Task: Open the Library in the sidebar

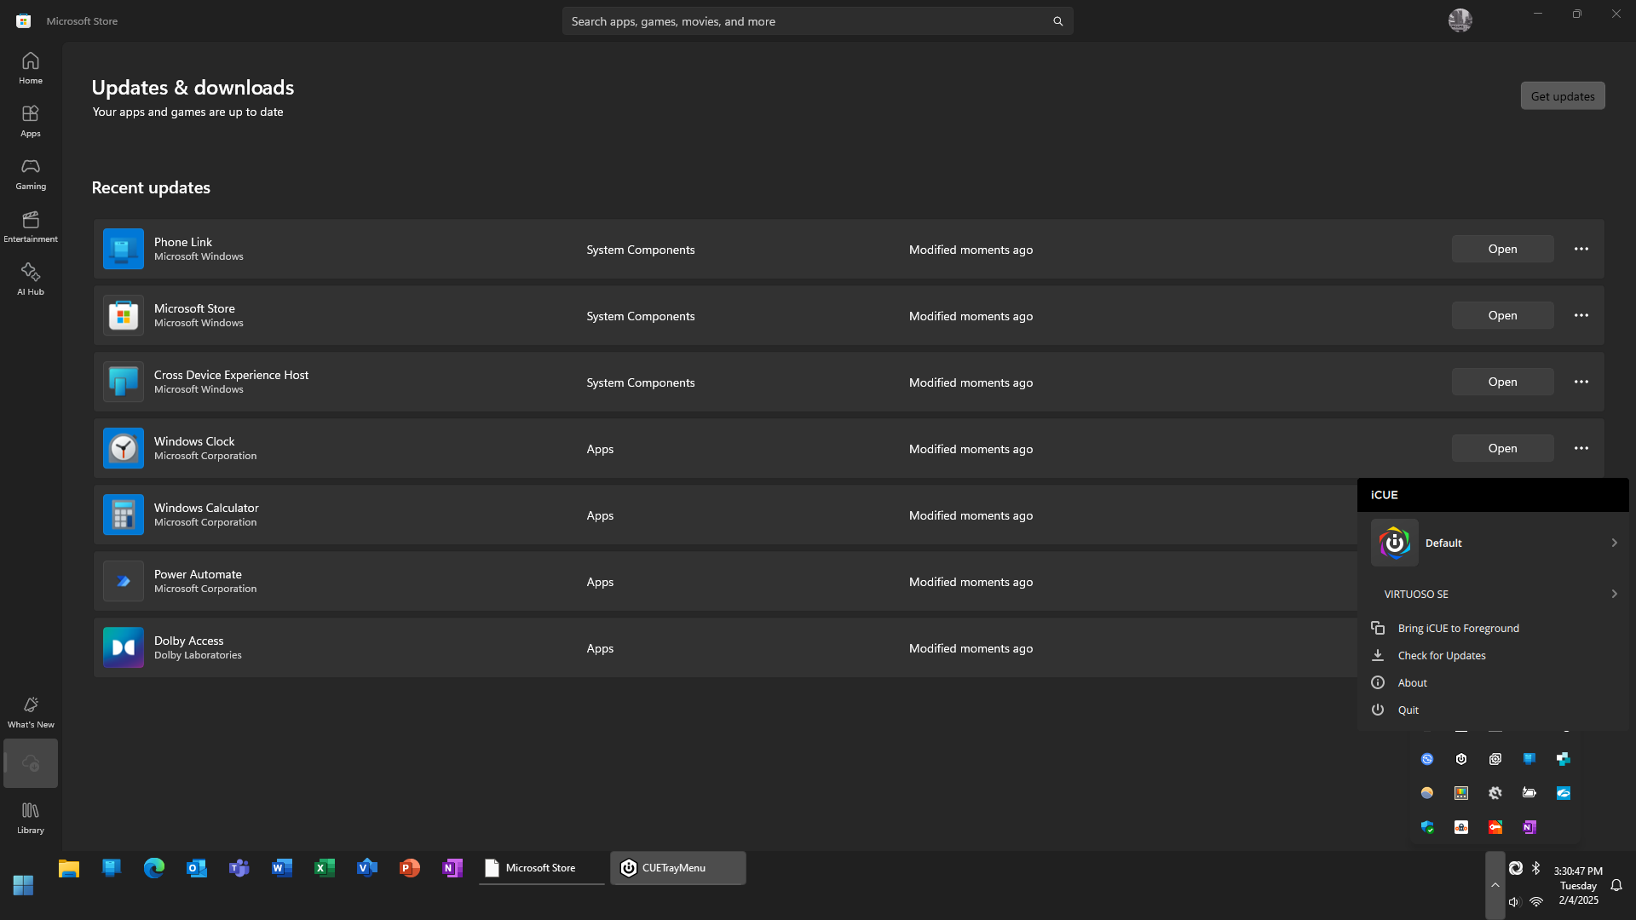Action: (x=31, y=818)
